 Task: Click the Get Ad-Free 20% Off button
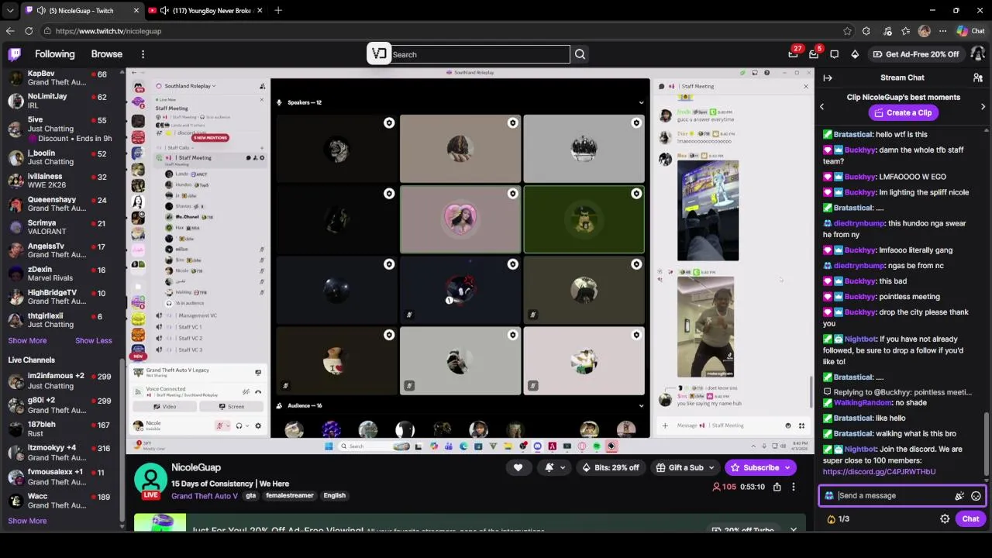[x=916, y=54]
